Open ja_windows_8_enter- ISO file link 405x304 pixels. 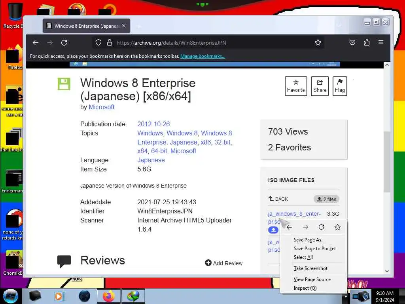point(294,214)
